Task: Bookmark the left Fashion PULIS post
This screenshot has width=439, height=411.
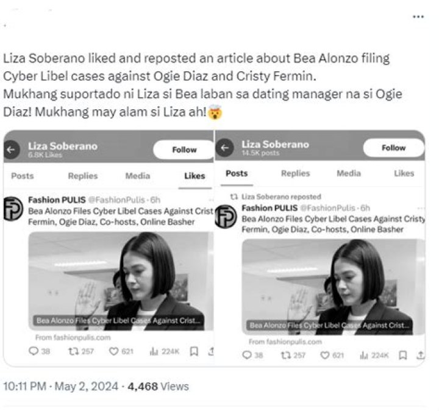Action: pyautogui.click(x=193, y=351)
